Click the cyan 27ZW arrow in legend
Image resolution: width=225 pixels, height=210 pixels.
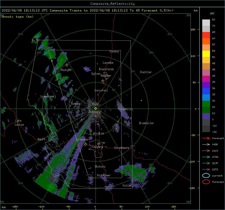[x=206, y=157]
